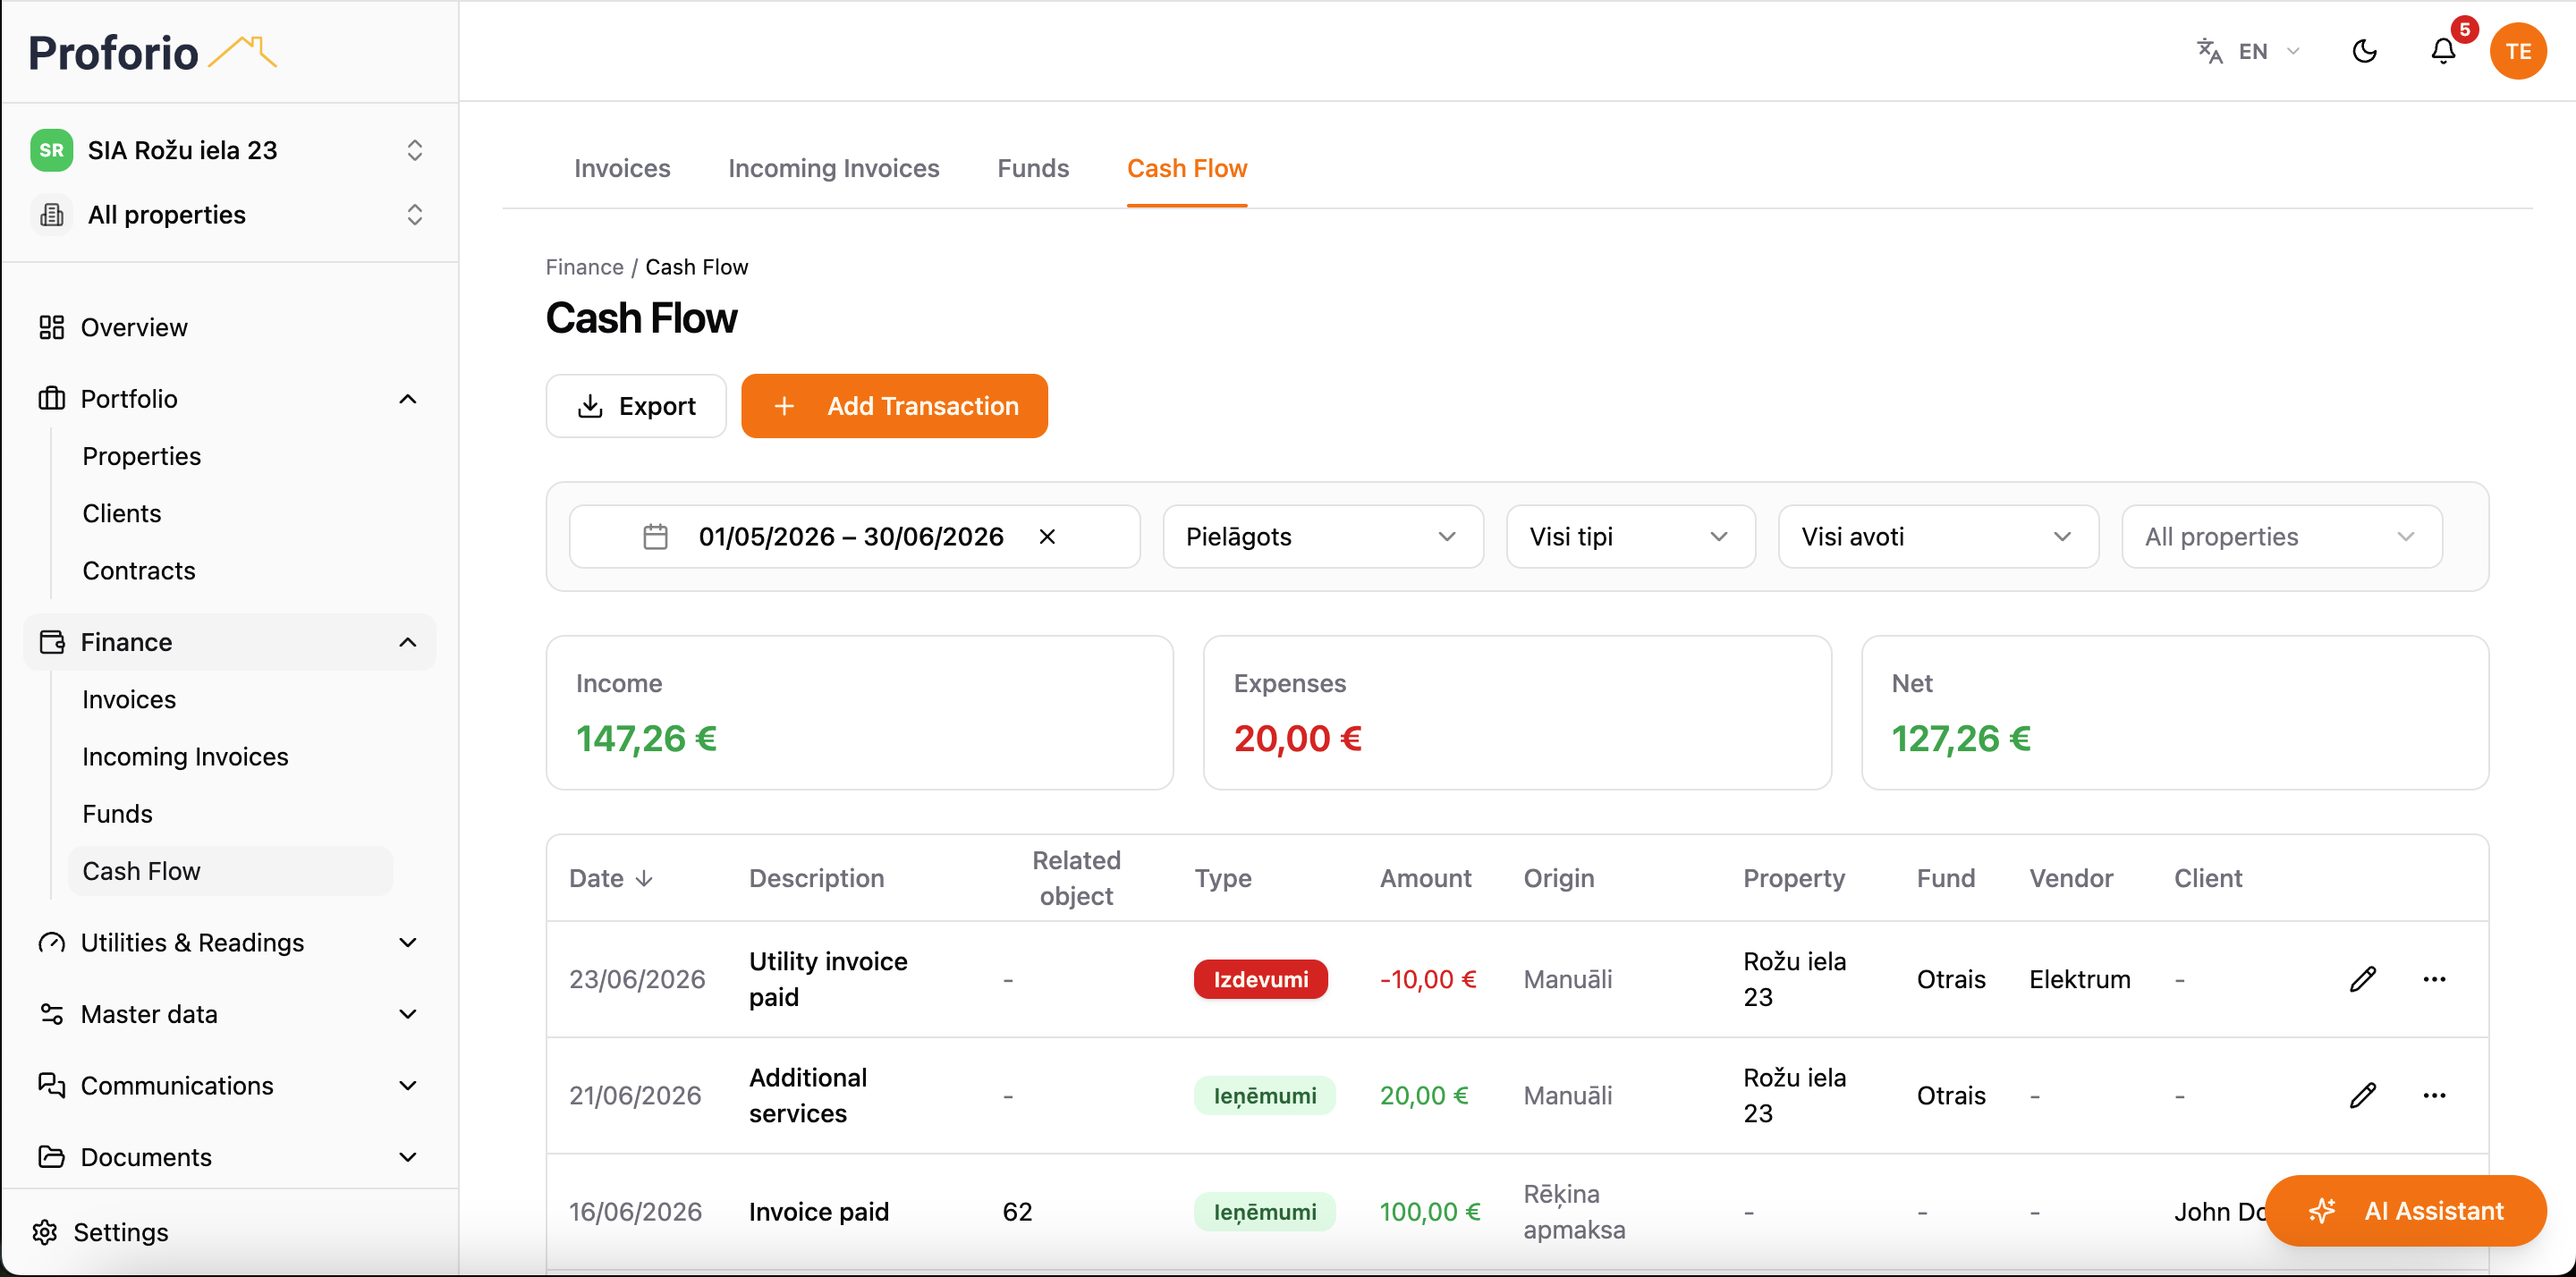This screenshot has height=1277, width=2576.
Task: Open Pielāgots period dropdown
Action: [1322, 537]
